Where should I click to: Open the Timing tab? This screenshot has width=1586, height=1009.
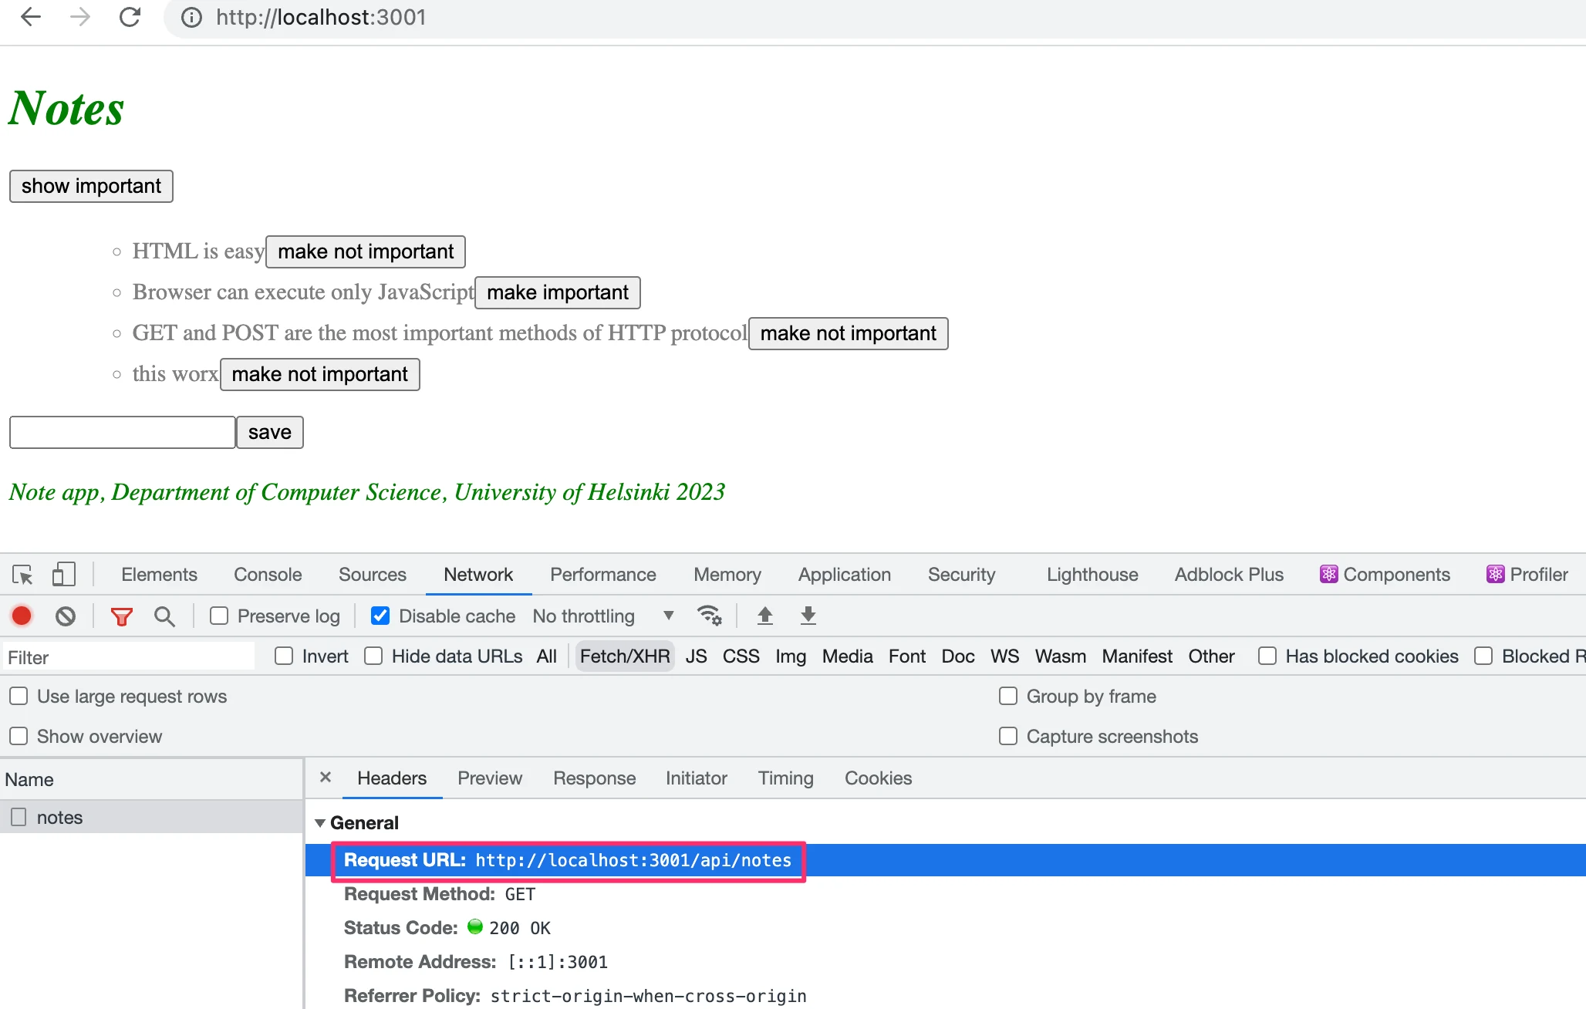[785, 778]
